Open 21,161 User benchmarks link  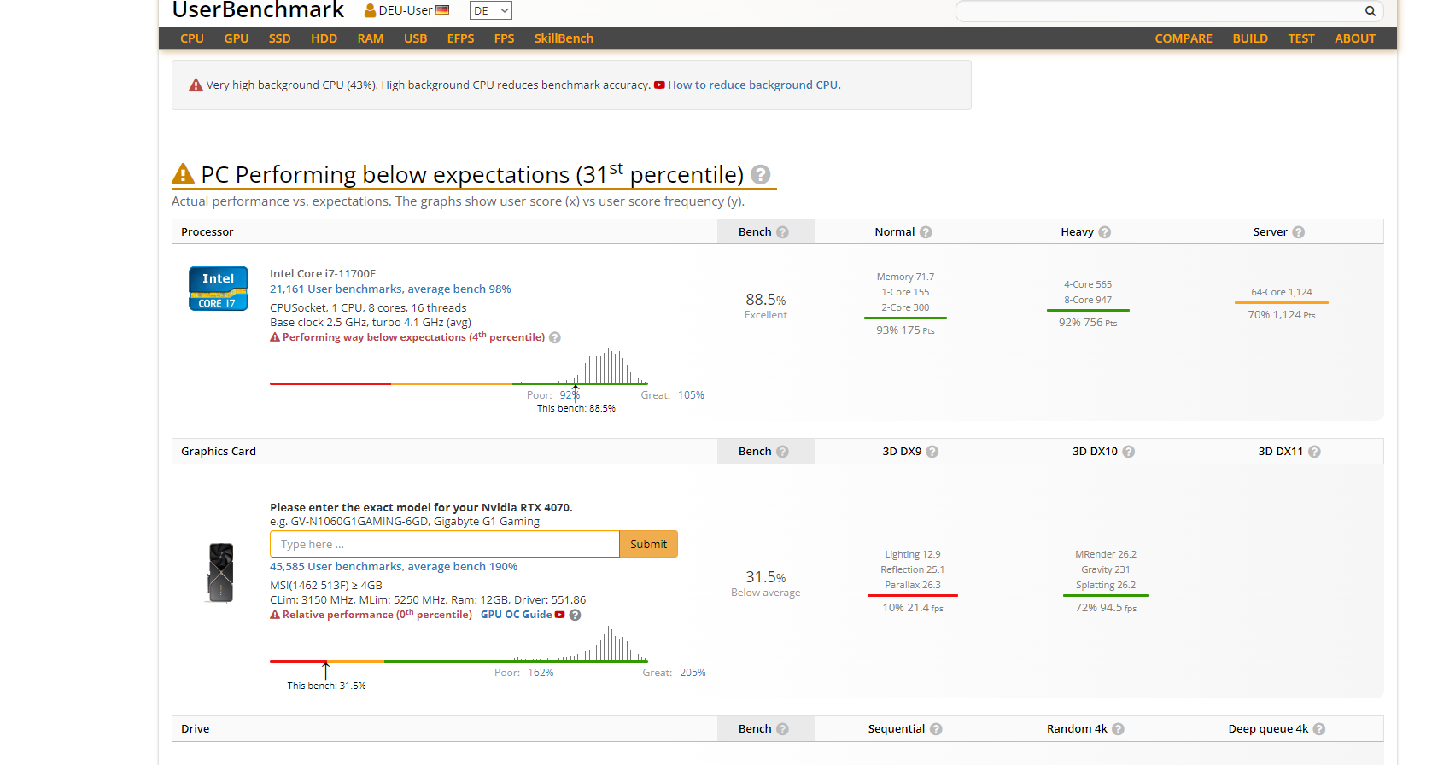[390, 289]
